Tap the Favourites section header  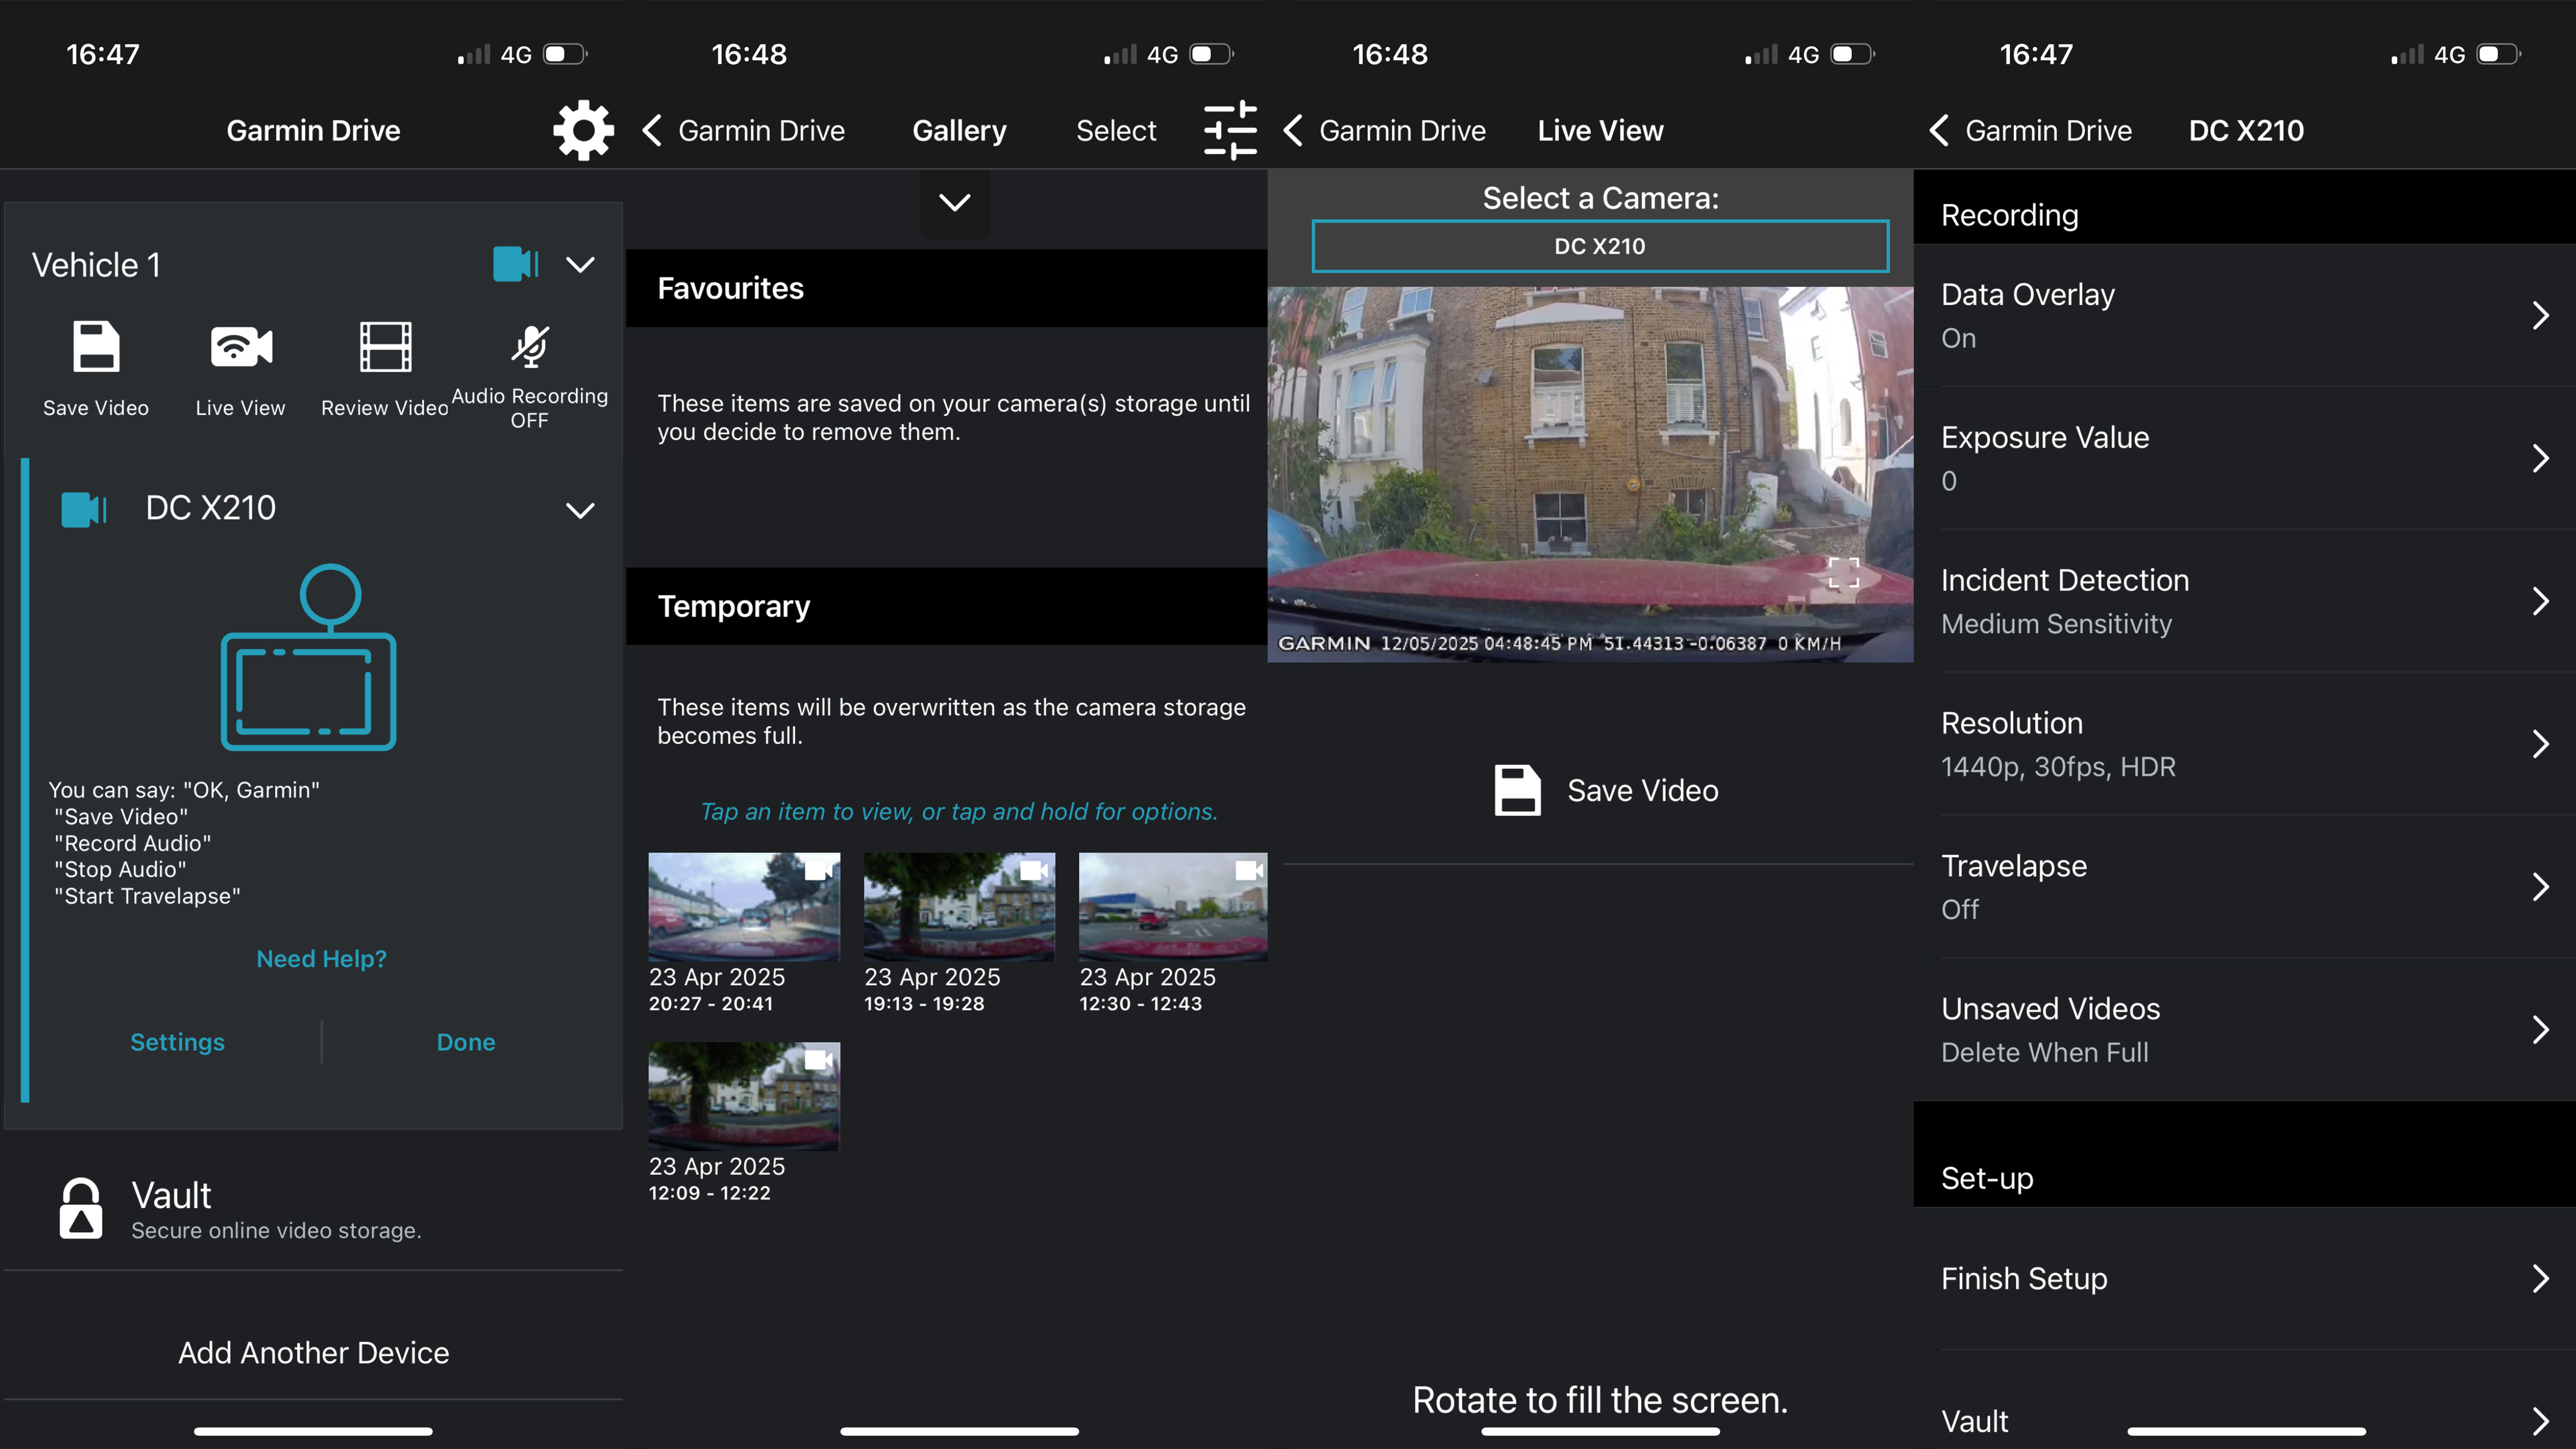tap(946, 288)
